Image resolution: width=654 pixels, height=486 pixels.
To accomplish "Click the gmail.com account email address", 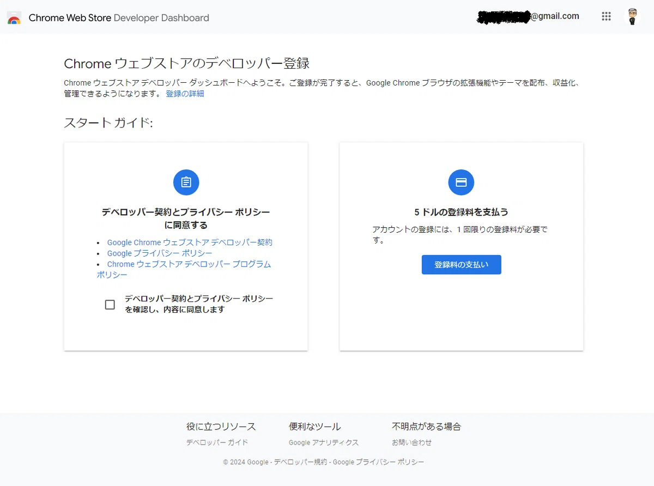I will click(528, 16).
